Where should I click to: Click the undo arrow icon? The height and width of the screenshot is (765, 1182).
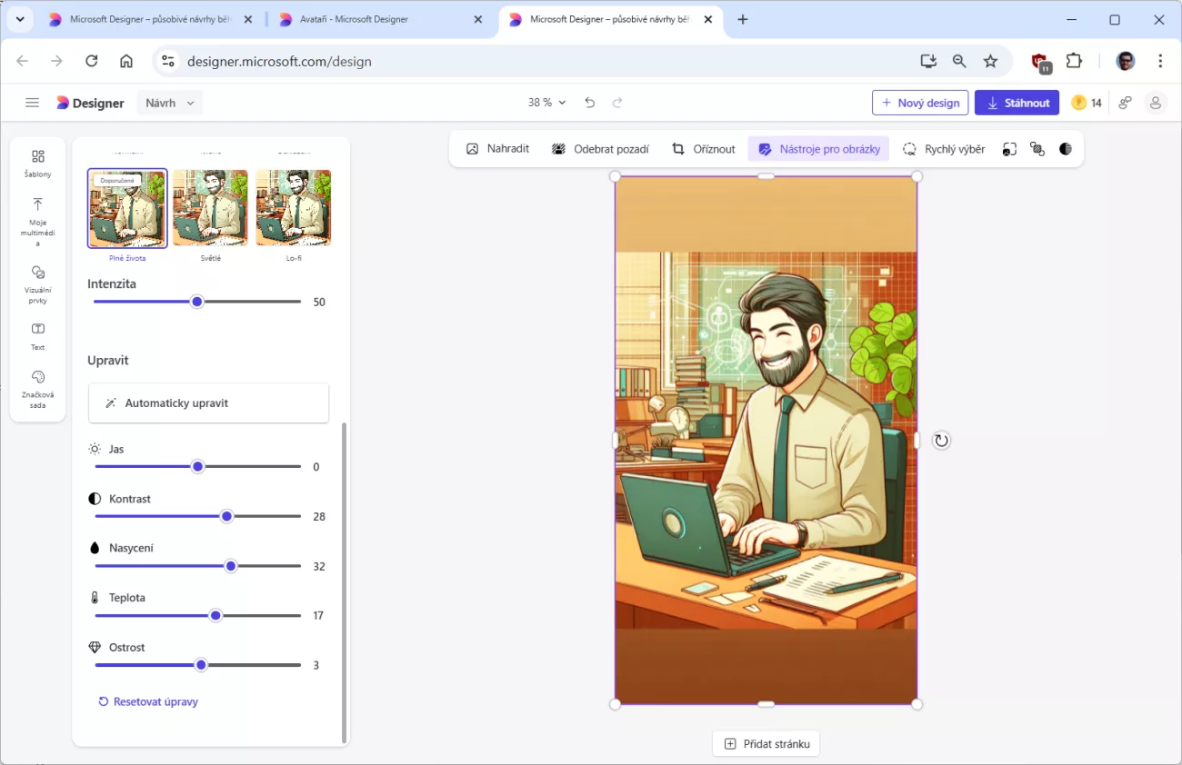[x=590, y=103]
